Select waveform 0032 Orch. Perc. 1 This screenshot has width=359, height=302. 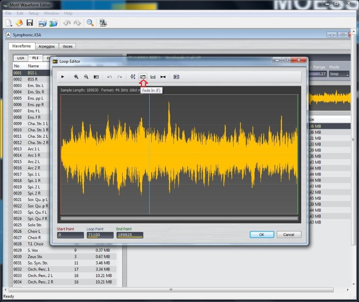coord(65,269)
